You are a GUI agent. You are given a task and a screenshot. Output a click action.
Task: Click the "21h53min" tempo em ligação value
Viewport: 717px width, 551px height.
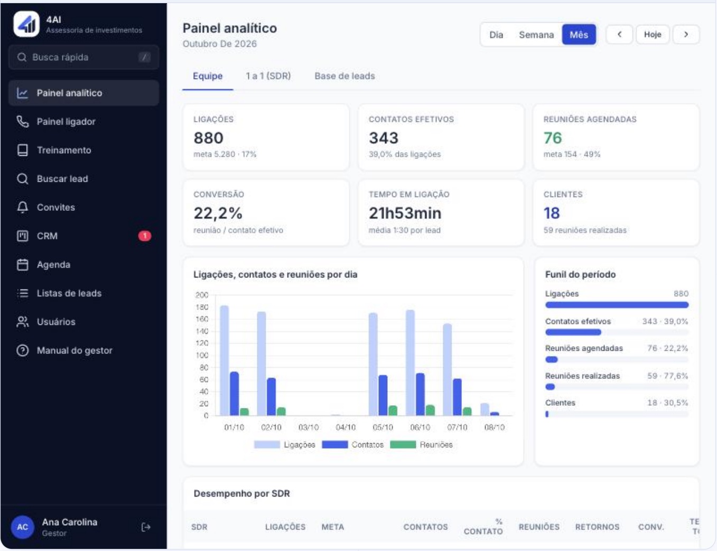coord(405,213)
